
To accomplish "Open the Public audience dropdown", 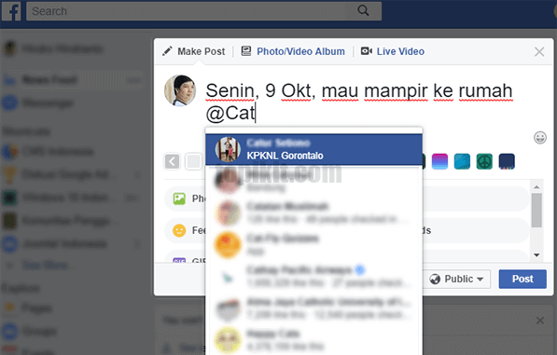I will [x=457, y=280].
